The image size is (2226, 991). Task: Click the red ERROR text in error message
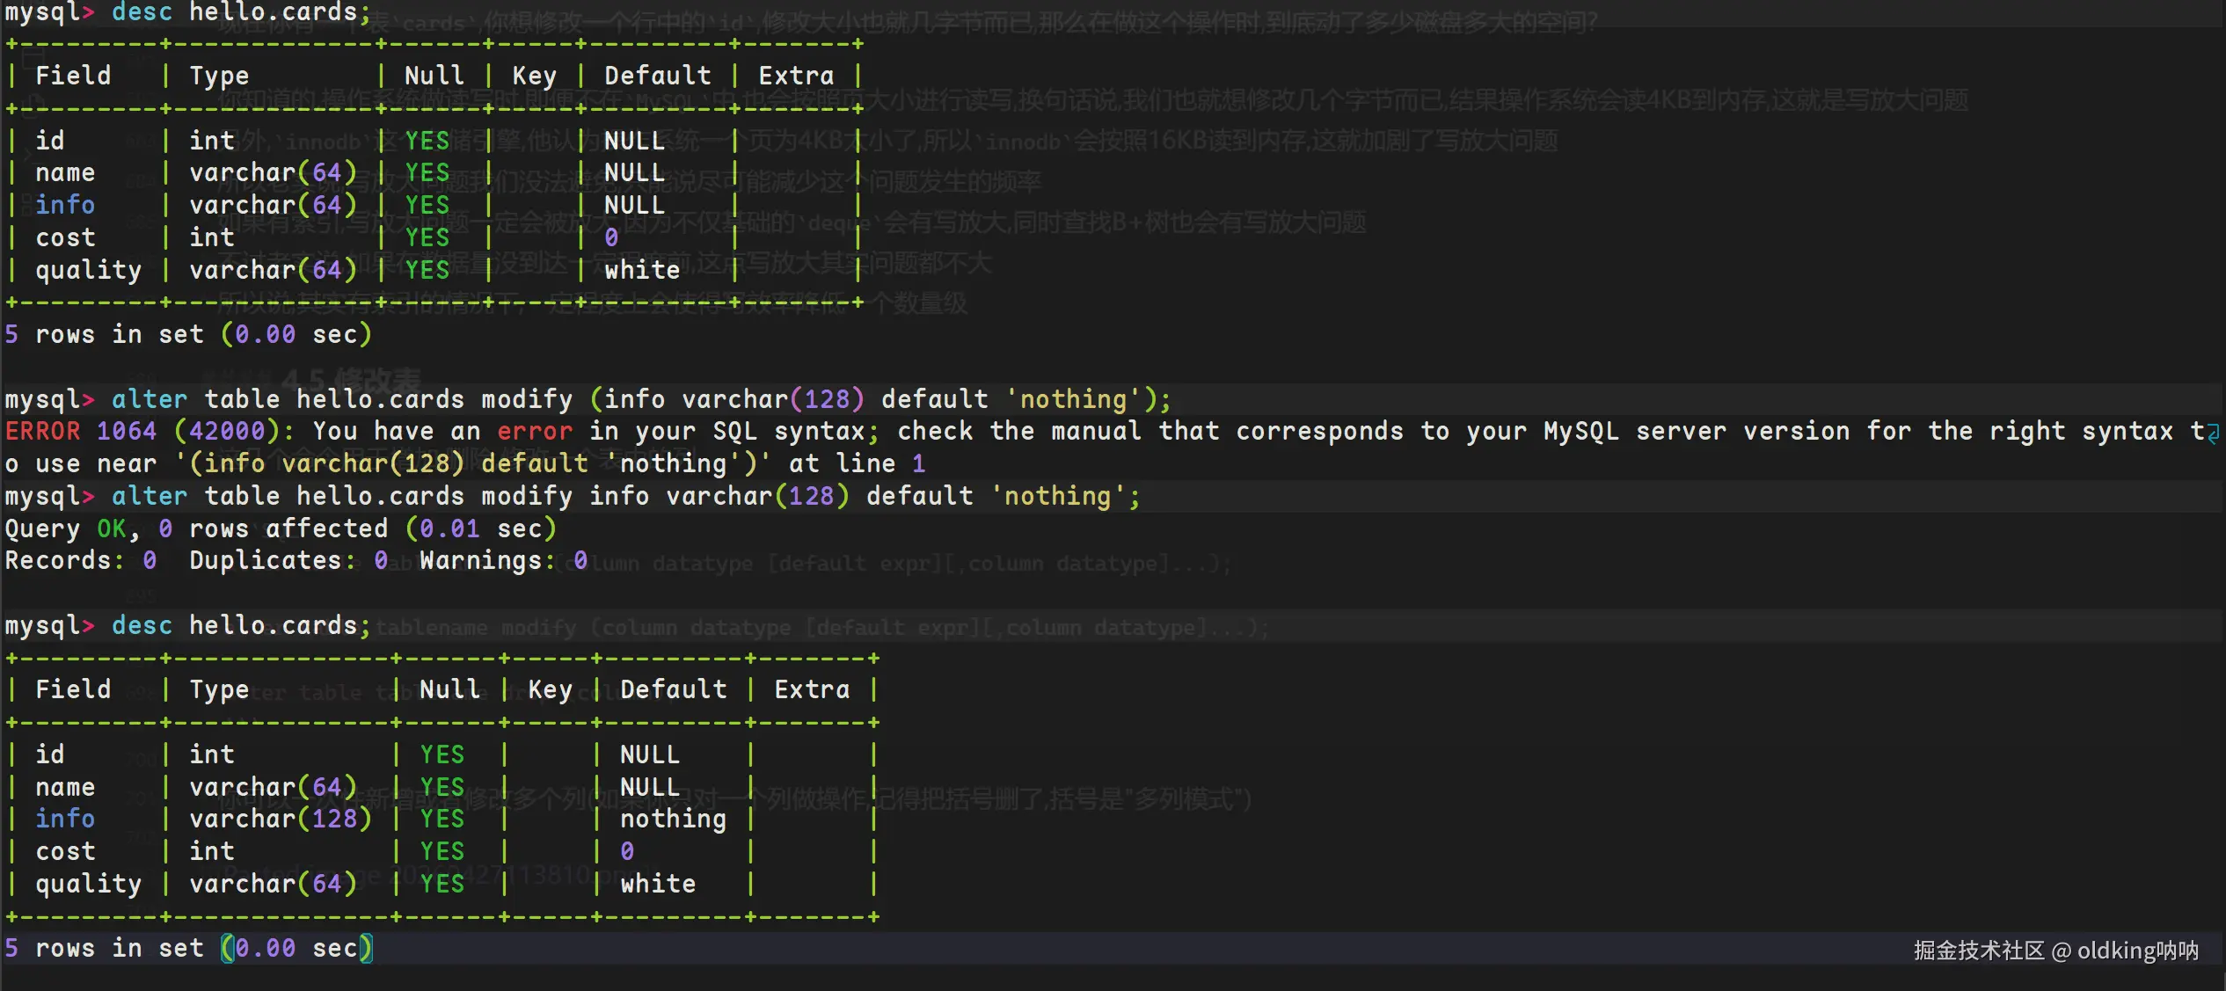tap(42, 431)
